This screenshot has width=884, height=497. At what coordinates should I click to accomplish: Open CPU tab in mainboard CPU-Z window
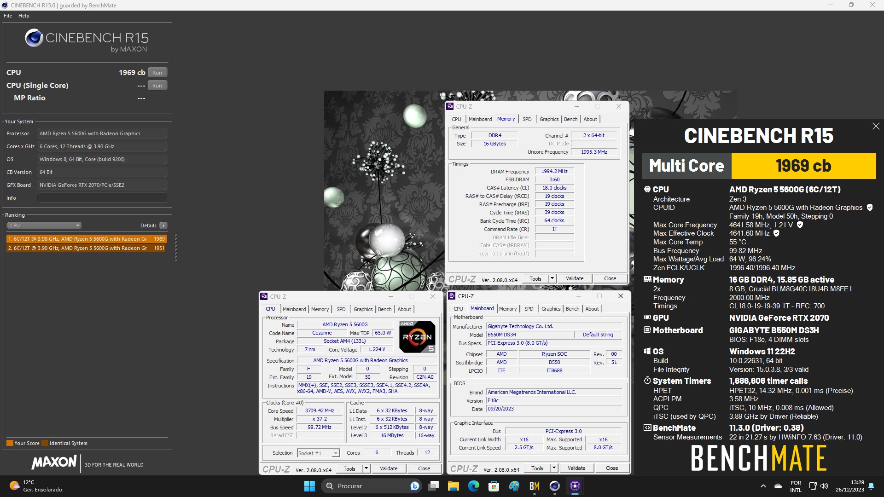click(458, 309)
